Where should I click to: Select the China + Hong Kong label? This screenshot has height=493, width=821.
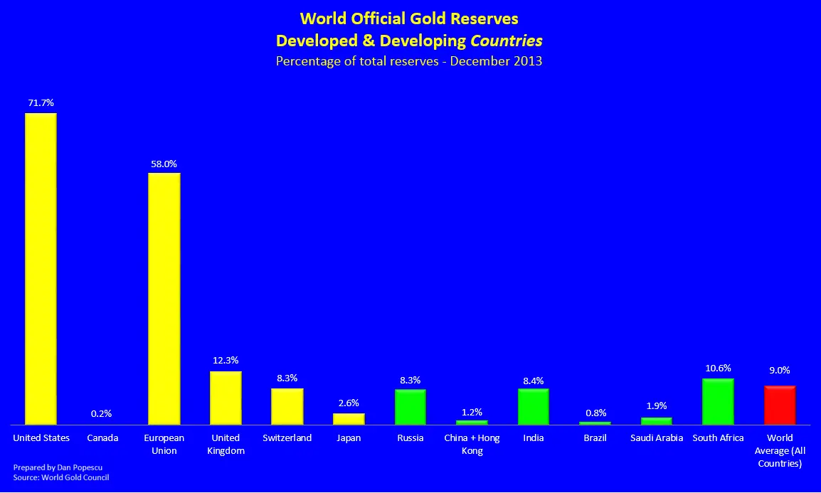click(472, 444)
